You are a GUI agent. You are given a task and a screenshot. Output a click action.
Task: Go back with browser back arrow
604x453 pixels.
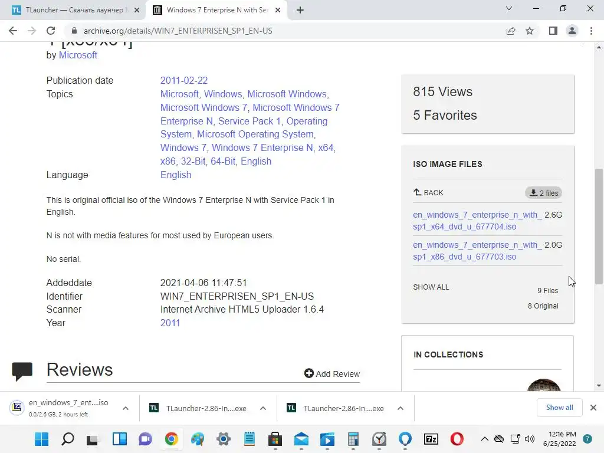13,31
